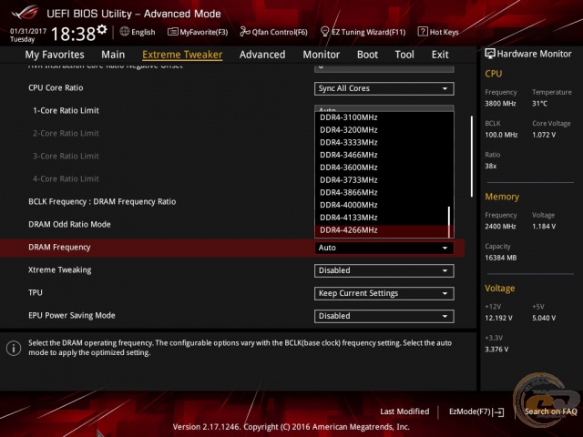Click memory capacity value 16384 MB
The width and height of the screenshot is (583, 437).
(500, 258)
